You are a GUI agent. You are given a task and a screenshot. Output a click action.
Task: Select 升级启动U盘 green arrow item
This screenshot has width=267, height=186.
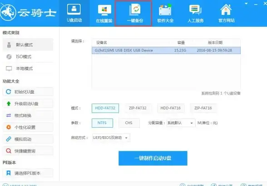[x=28, y=104]
